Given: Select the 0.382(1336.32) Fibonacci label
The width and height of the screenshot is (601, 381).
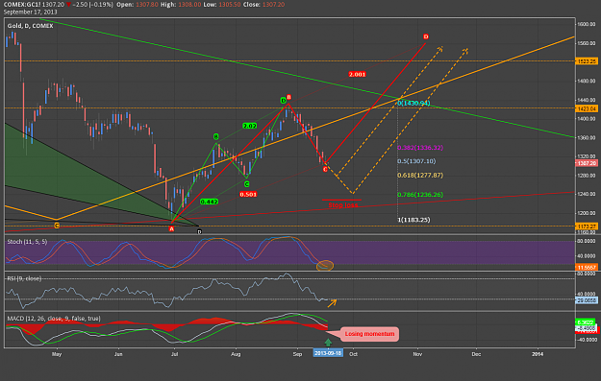Looking at the screenshot, I should pos(420,148).
